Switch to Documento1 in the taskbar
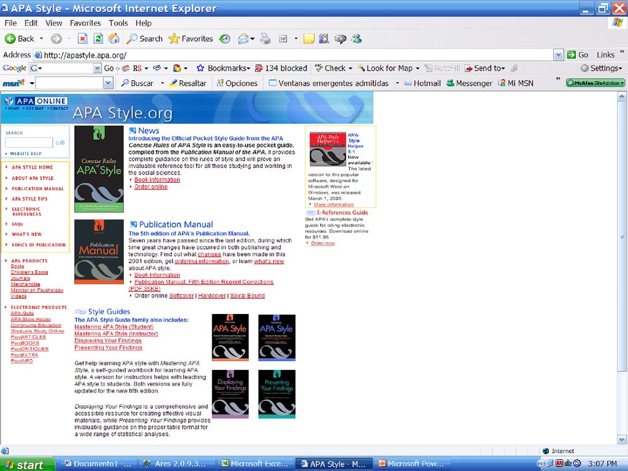 98,464
